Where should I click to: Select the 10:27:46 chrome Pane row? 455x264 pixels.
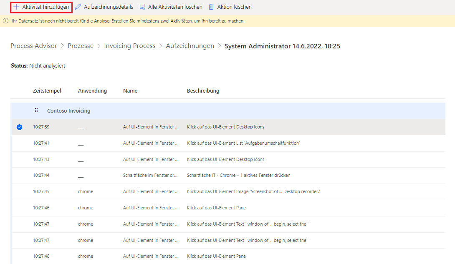click(216, 208)
